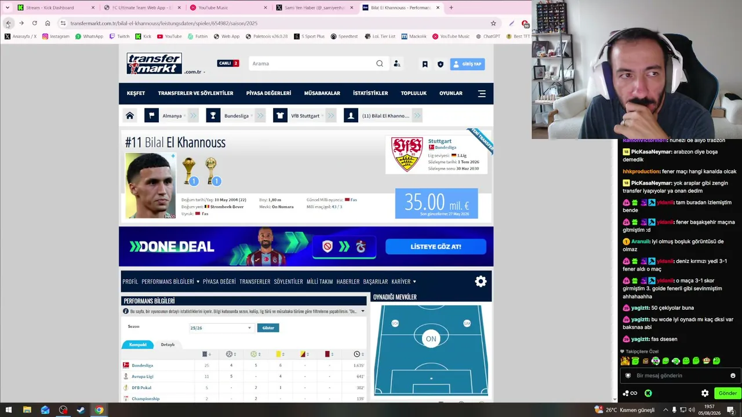Image resolution: width=742 pixels, height=417 pixels.
Task: Reload the page in browser
Action: point(34,23)
